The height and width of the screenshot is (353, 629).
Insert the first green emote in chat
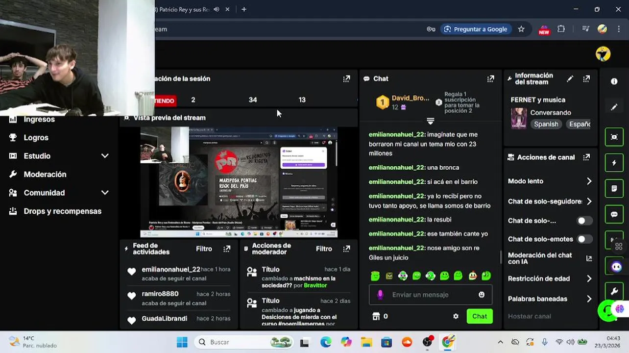(375, 276)
